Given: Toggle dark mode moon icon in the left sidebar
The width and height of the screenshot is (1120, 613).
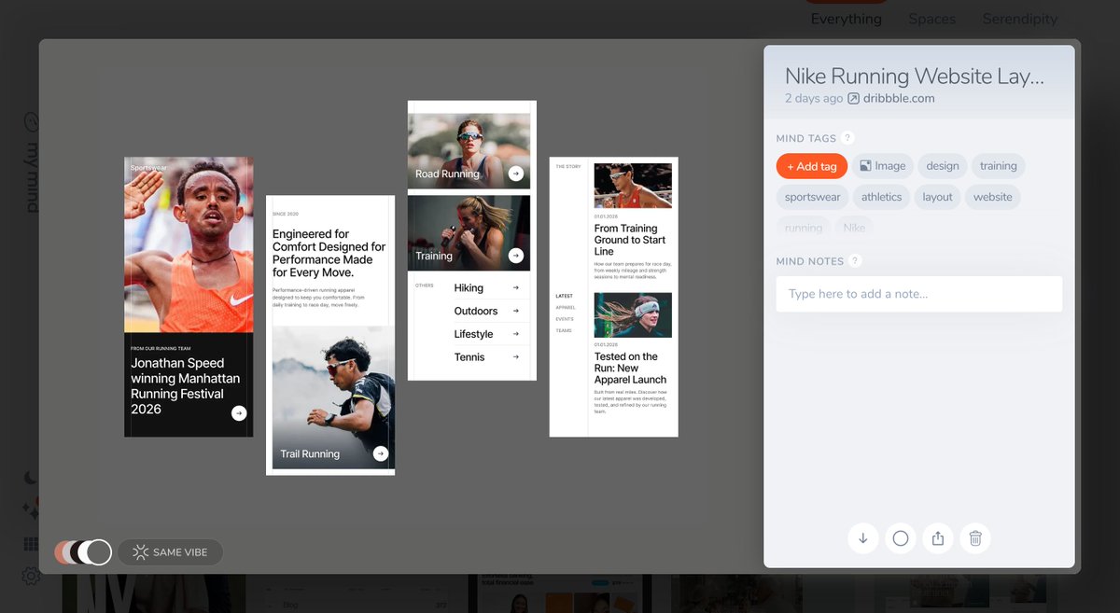Looking at the screenshot, I should coord(31,478).
